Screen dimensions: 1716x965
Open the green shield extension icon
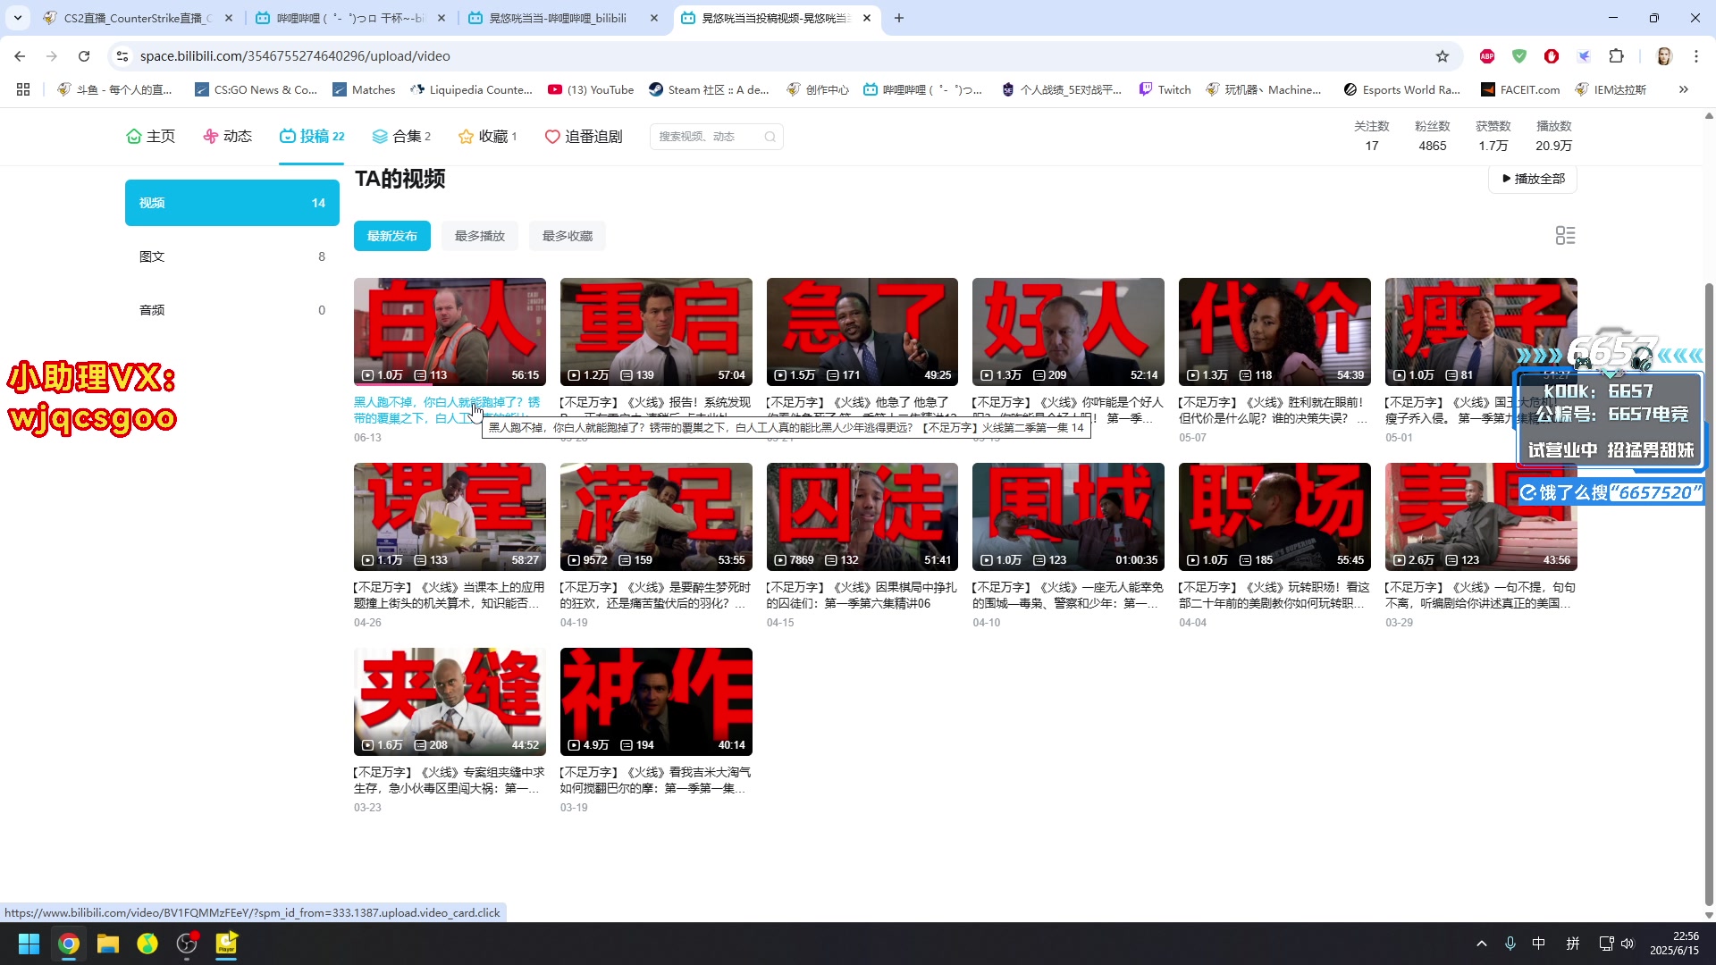click(x=1518, y=56)
